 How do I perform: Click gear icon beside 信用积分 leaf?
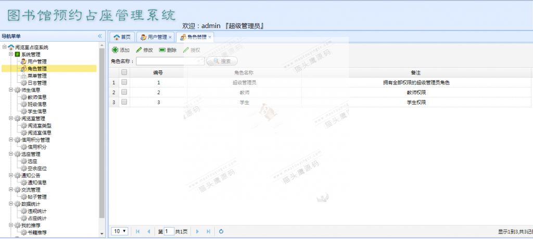(x=24, y=147)
